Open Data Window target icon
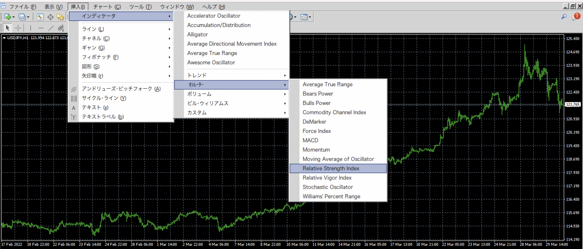The height and width of the screenshot is (249, 583). [50, 17]
